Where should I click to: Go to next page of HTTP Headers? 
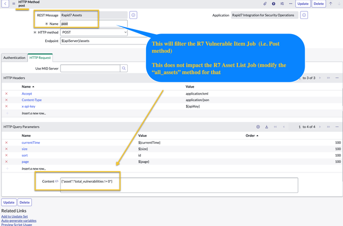tap(320, 78)
